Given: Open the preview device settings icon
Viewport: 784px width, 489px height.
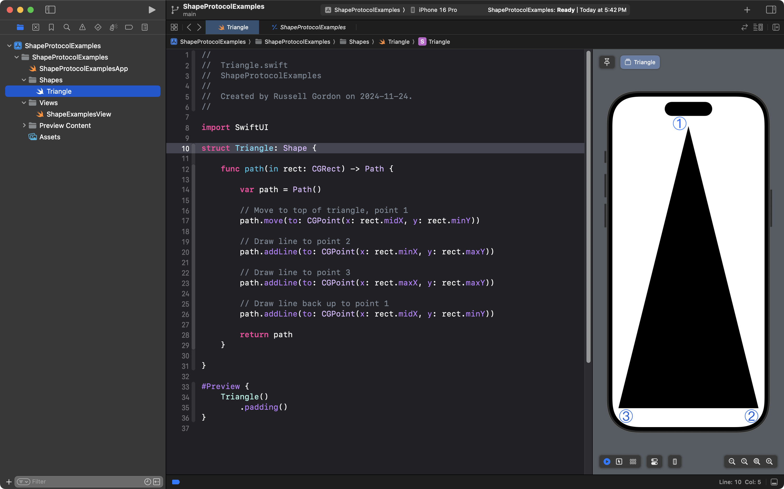Looking at the screenshot, I should pos(654,462).
